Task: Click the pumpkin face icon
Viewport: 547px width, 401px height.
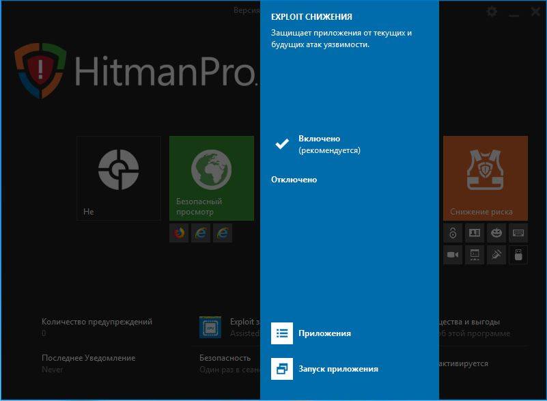Action: 496,233
